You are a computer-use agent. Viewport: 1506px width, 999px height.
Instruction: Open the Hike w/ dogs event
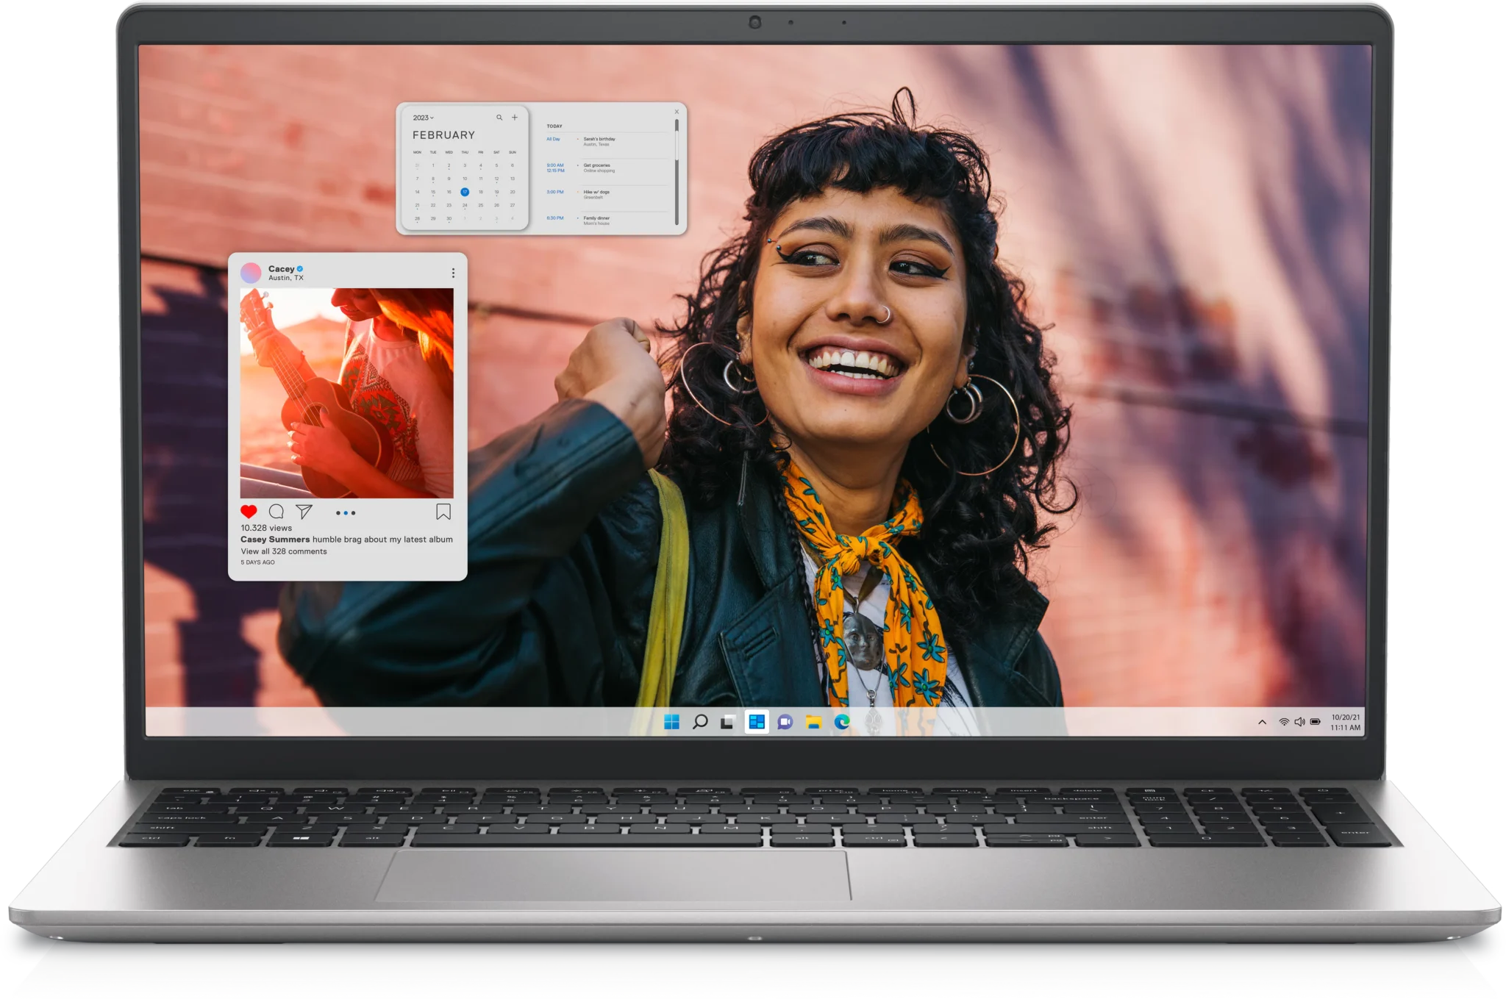pos(596,192)
